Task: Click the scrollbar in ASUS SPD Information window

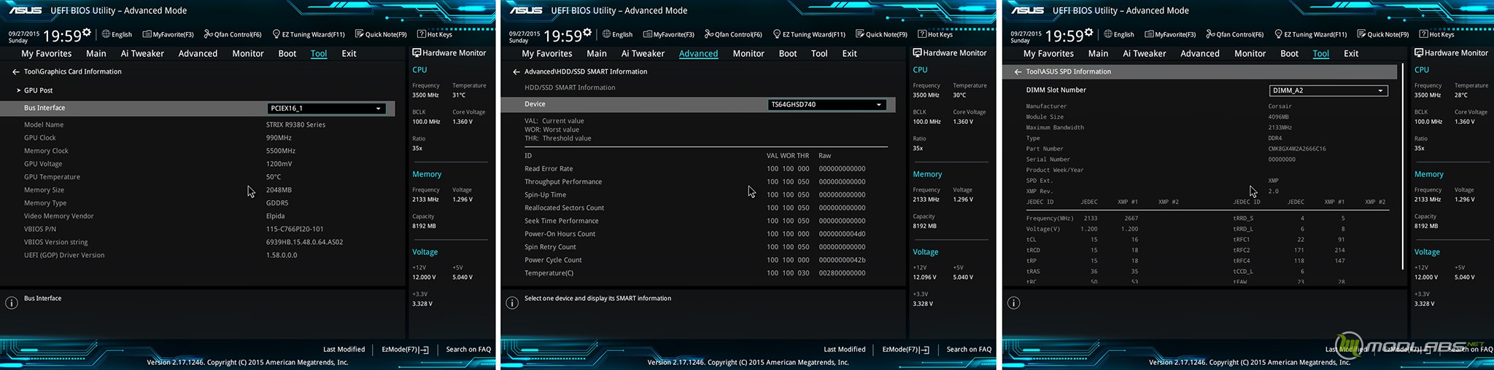Action: 1402,166
